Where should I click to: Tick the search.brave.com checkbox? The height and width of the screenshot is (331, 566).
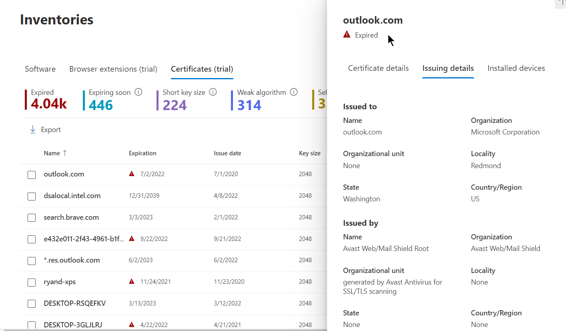coord(32,218)
